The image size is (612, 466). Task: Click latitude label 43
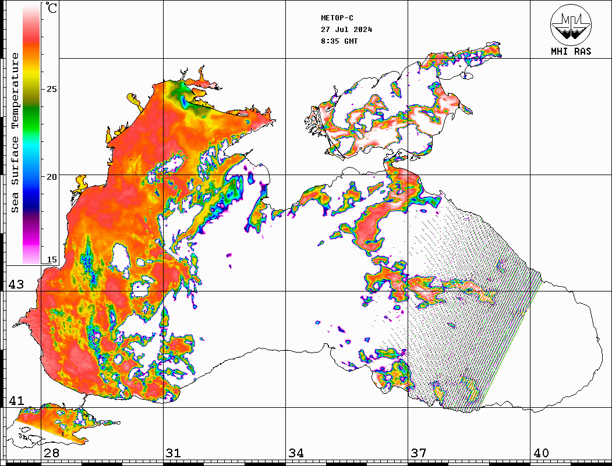coord(16,284)
